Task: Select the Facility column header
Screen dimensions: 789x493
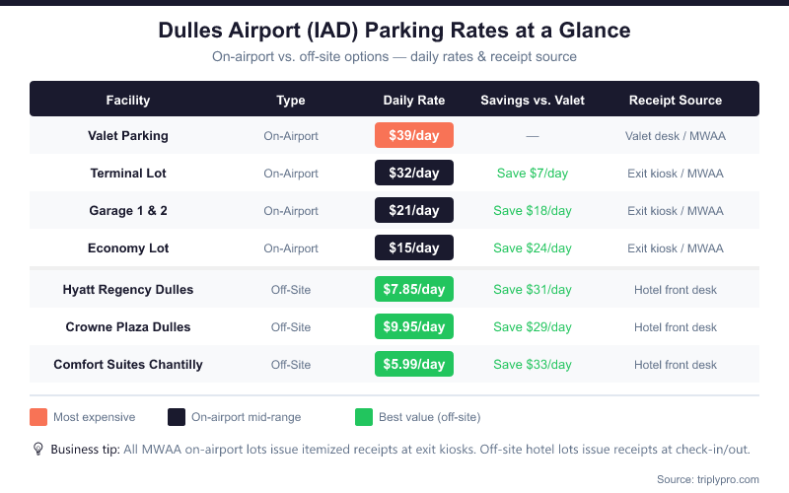Action: click(128, 100)
